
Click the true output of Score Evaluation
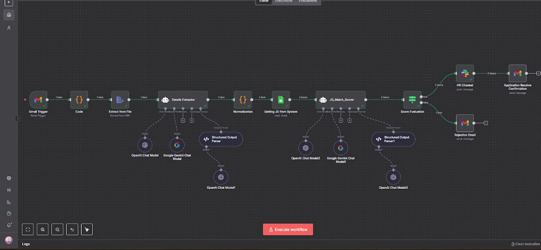pos(421,96)
